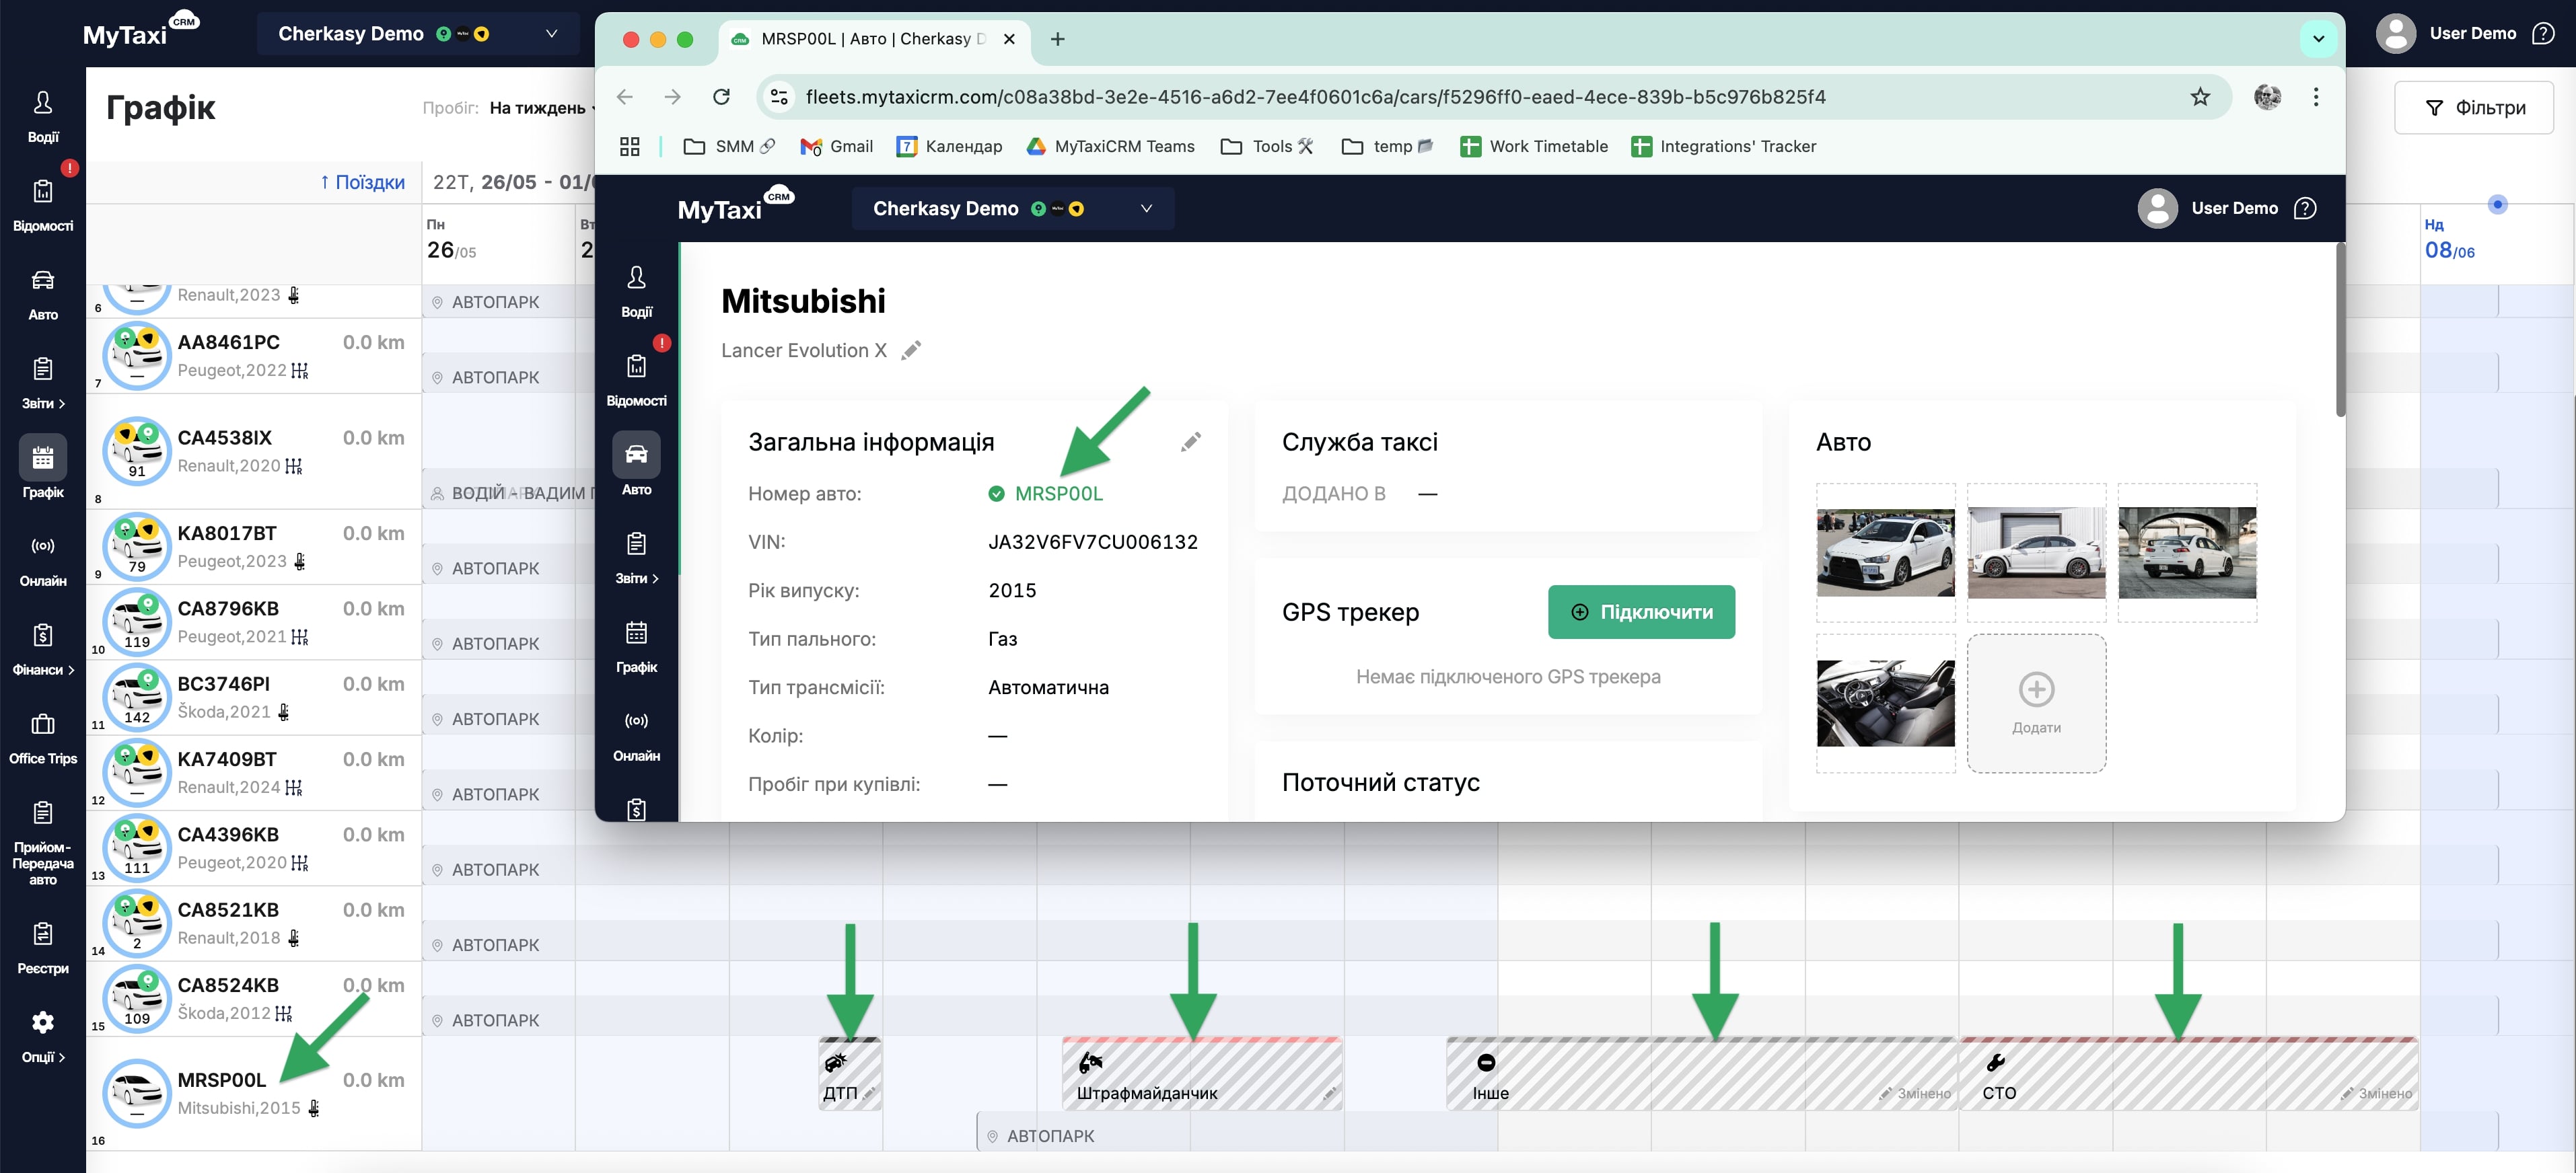Open the side-view car photo thumbnail
The width and height of the screenshot is (2576, 1173).
2036,552
